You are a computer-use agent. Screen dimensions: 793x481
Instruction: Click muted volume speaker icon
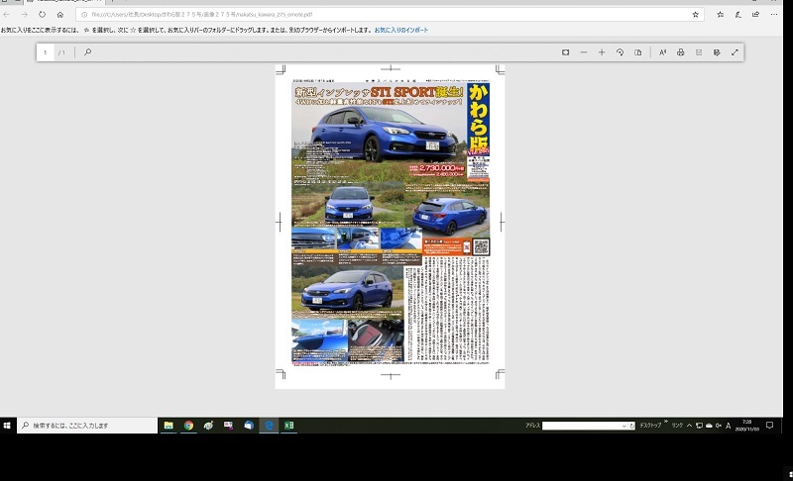click(x=718, y=426)
